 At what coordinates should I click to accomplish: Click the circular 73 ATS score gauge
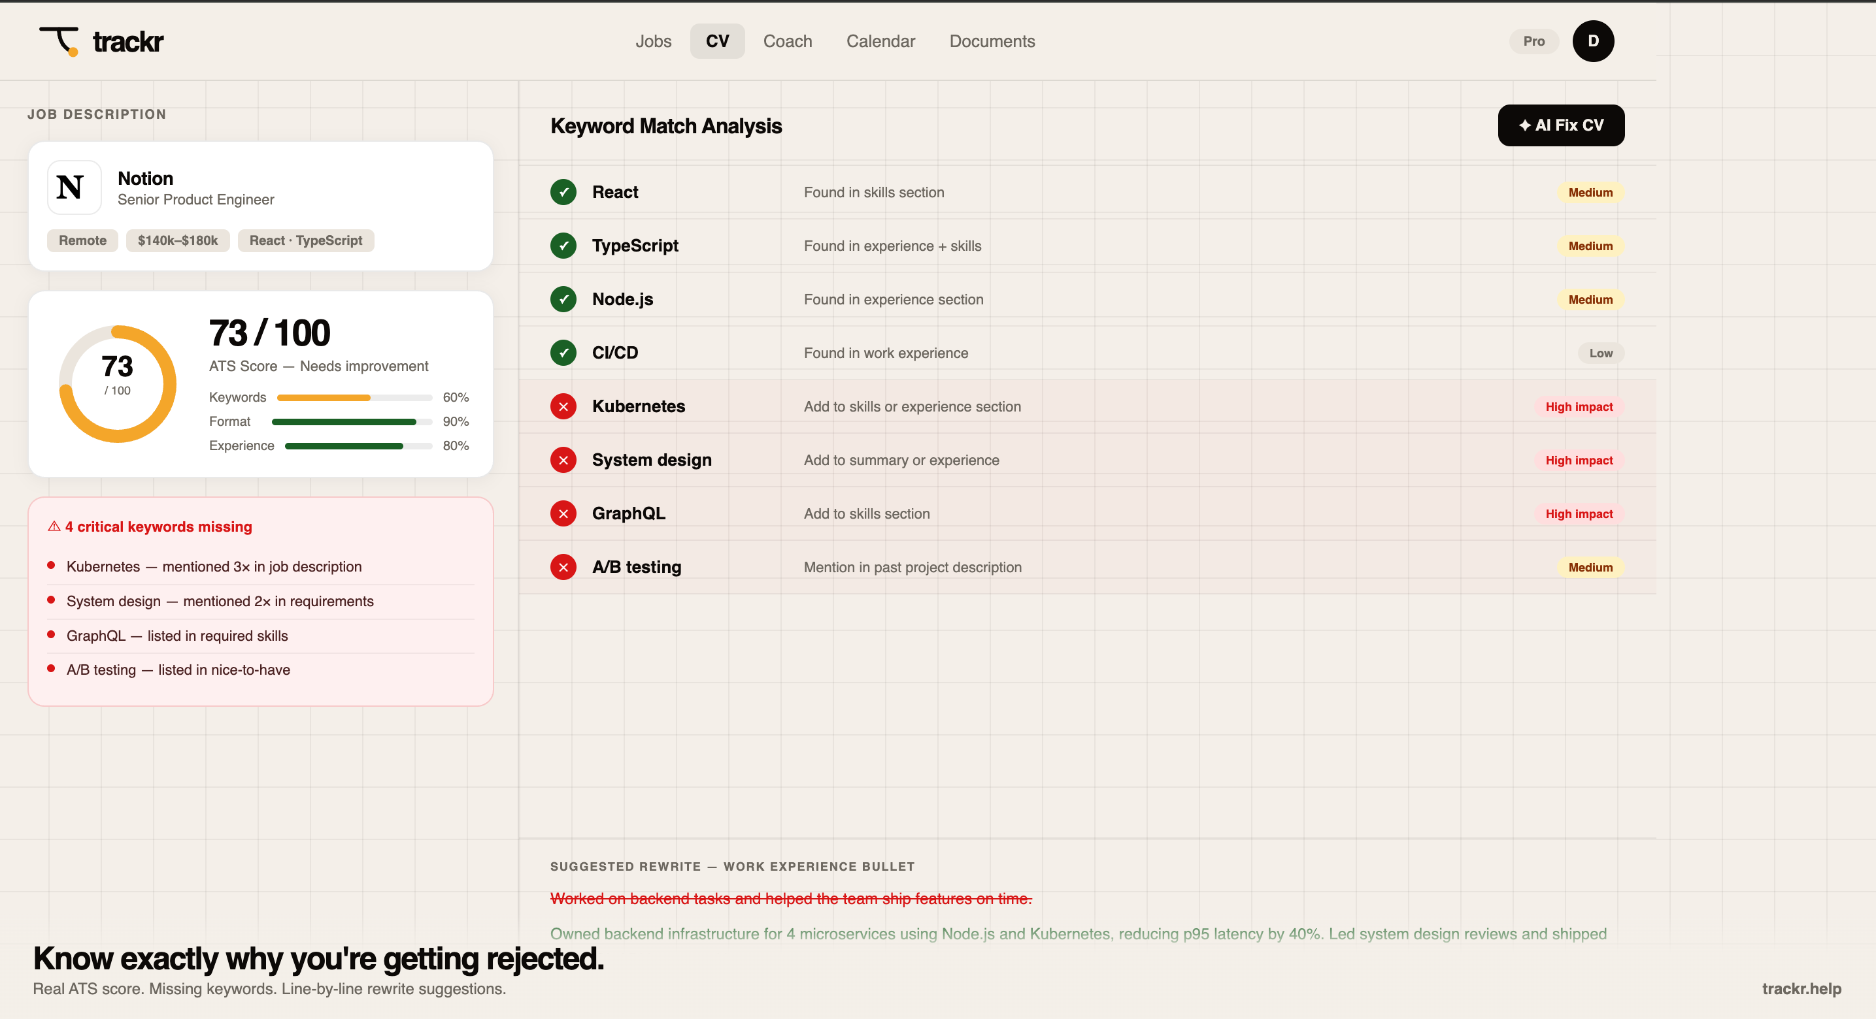[117, 383]
